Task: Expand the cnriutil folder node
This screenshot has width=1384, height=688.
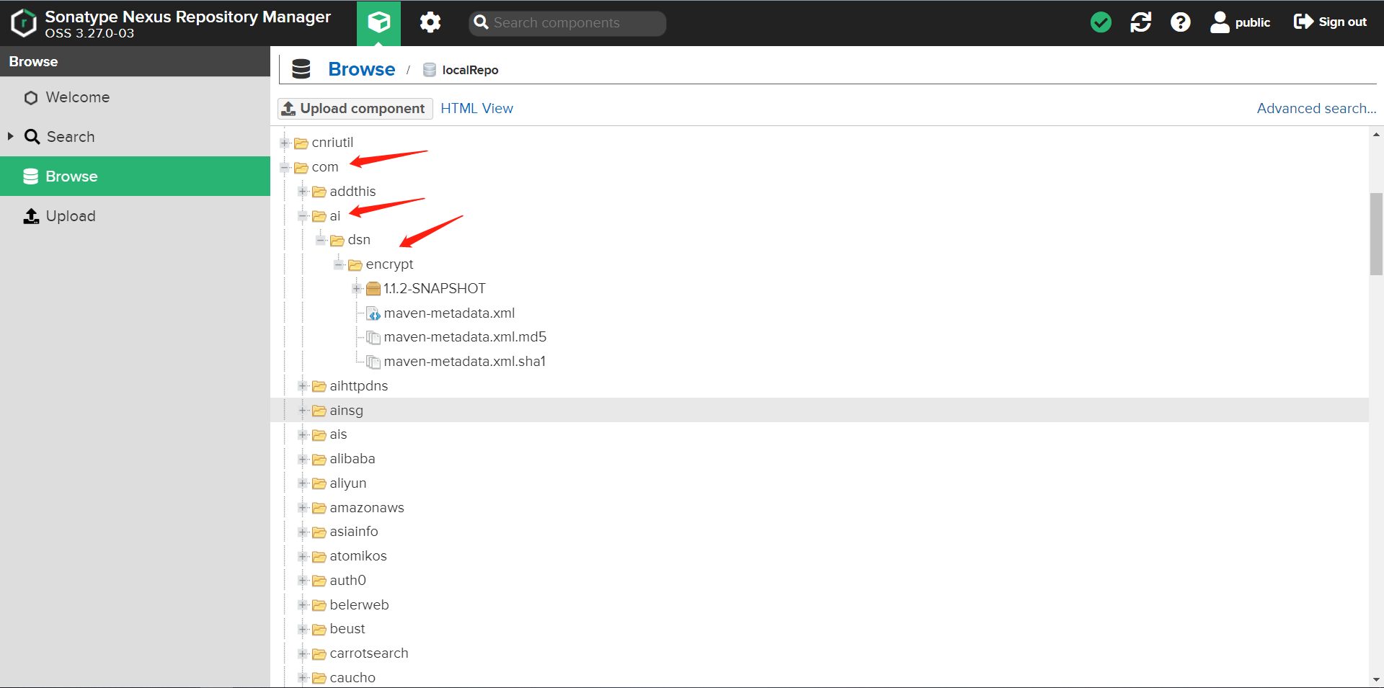Action: [x=285, y=143]
